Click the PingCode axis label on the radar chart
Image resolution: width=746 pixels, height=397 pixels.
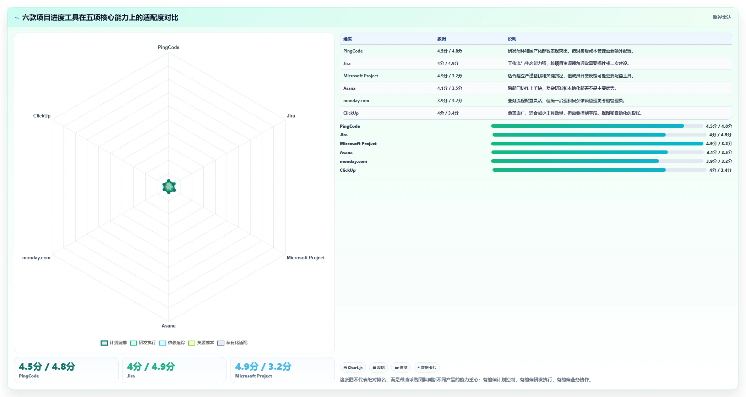click(x=169, y=47)
